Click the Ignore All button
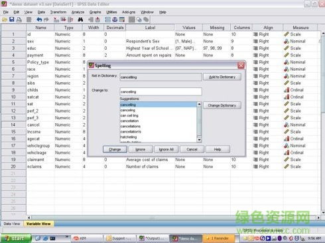325x243 pixels. pos(166,150)
